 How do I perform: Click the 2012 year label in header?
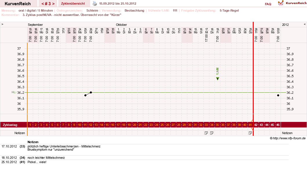285,25
